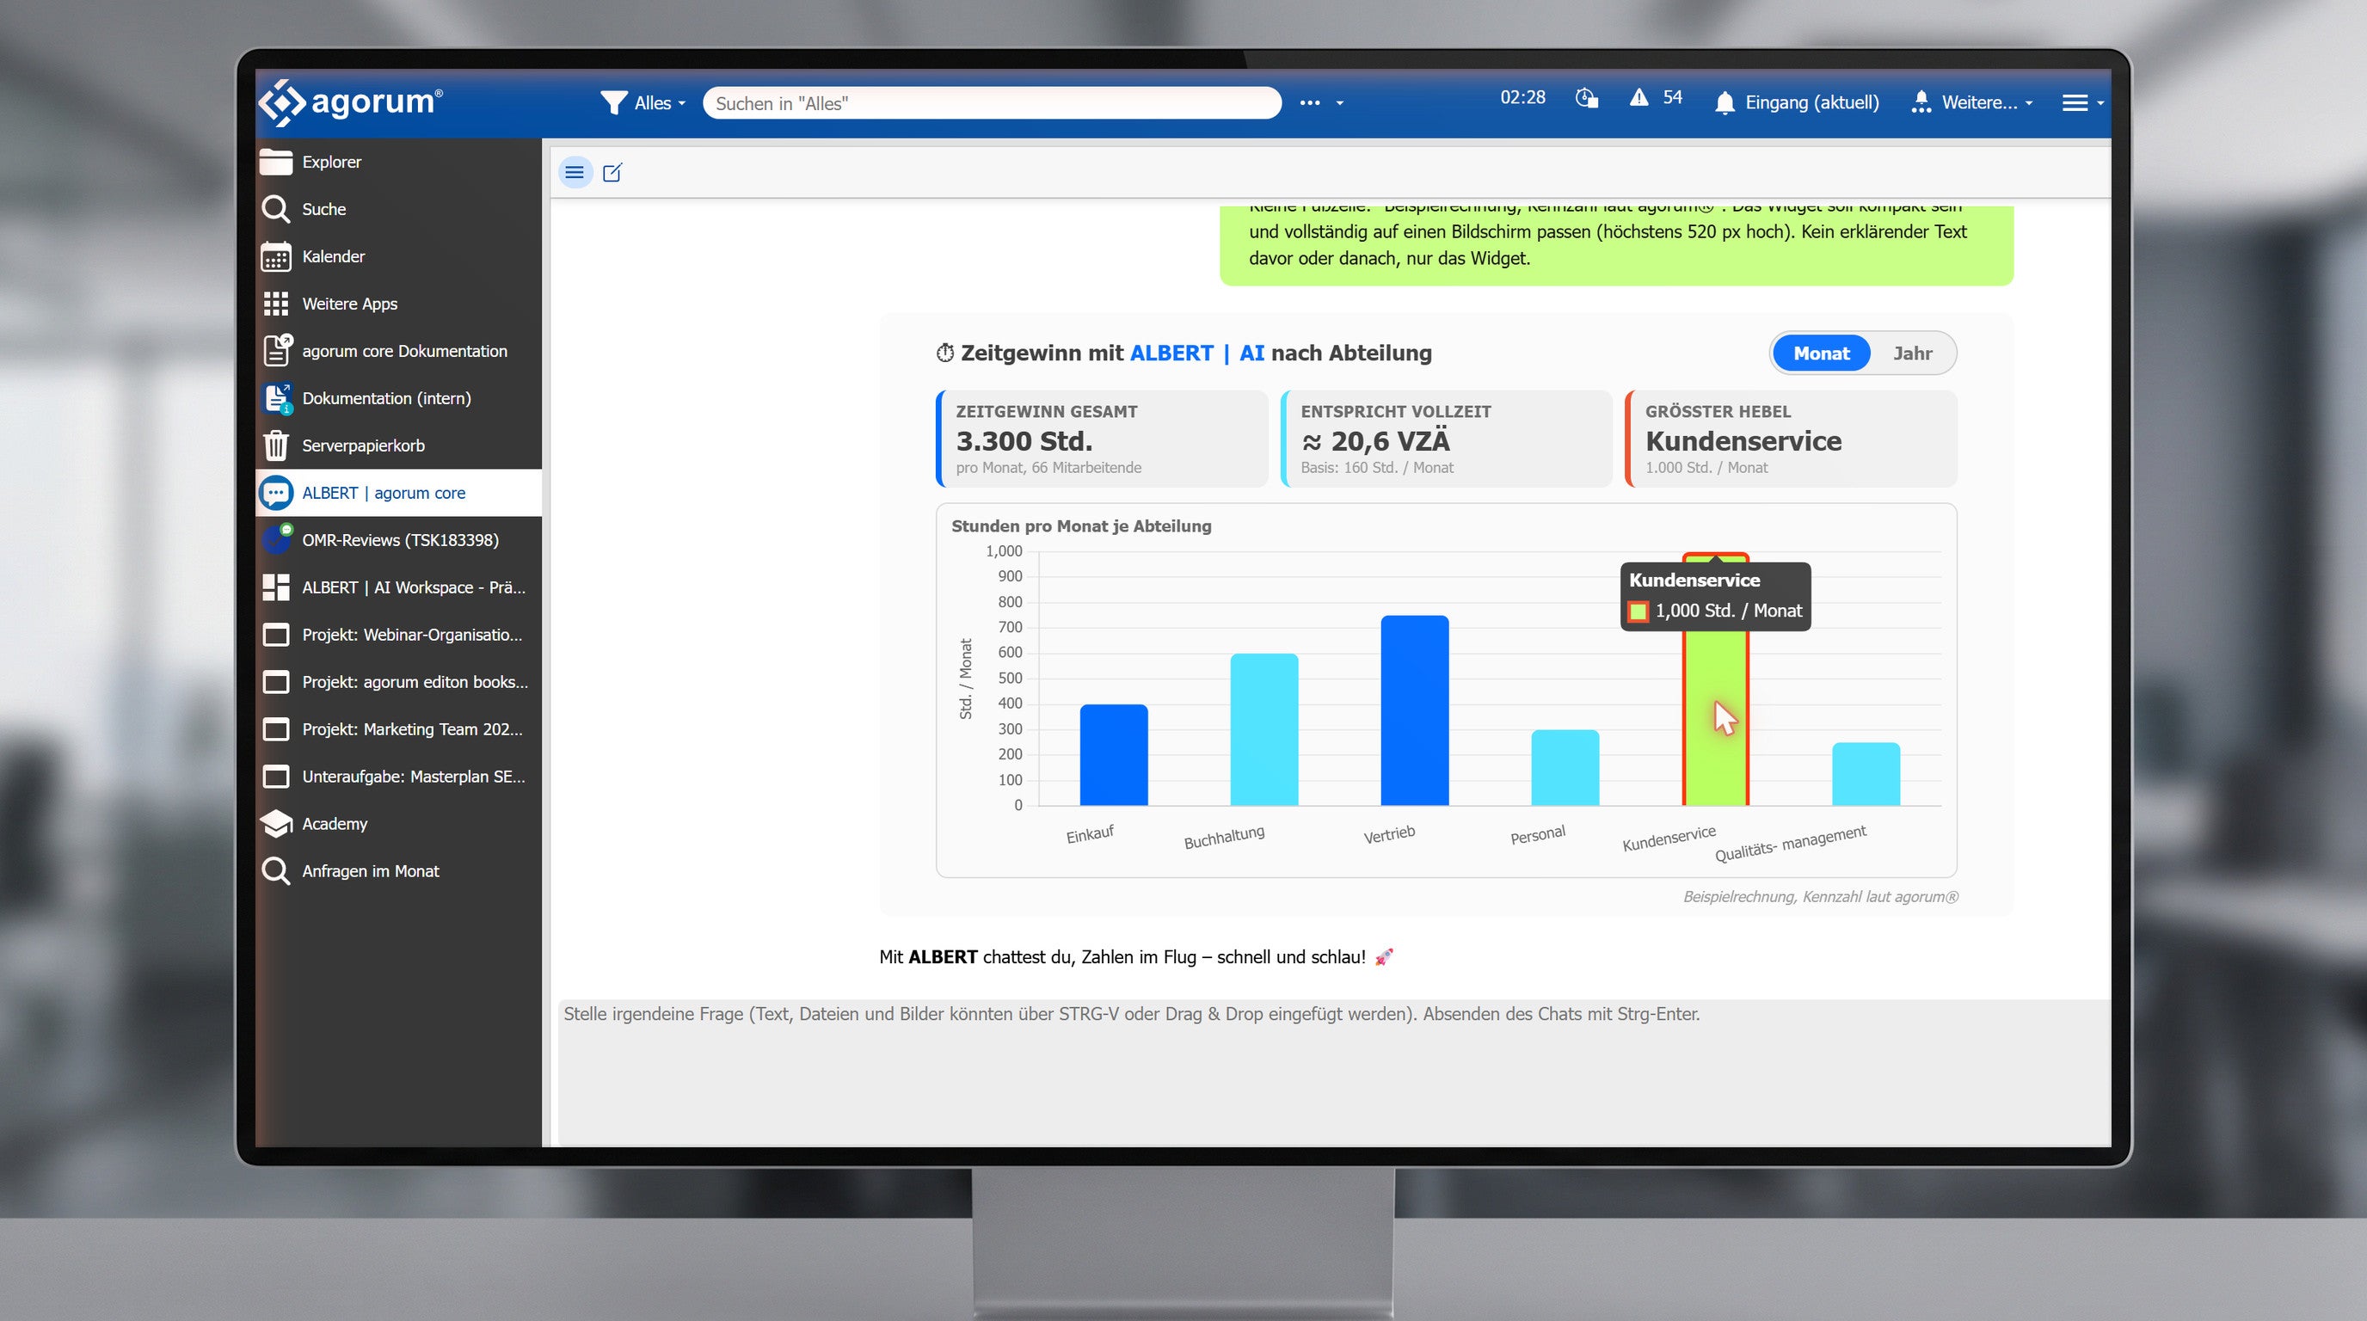
Task: Open Projekt: Webinar-Organisation entry
Action: 399,635
